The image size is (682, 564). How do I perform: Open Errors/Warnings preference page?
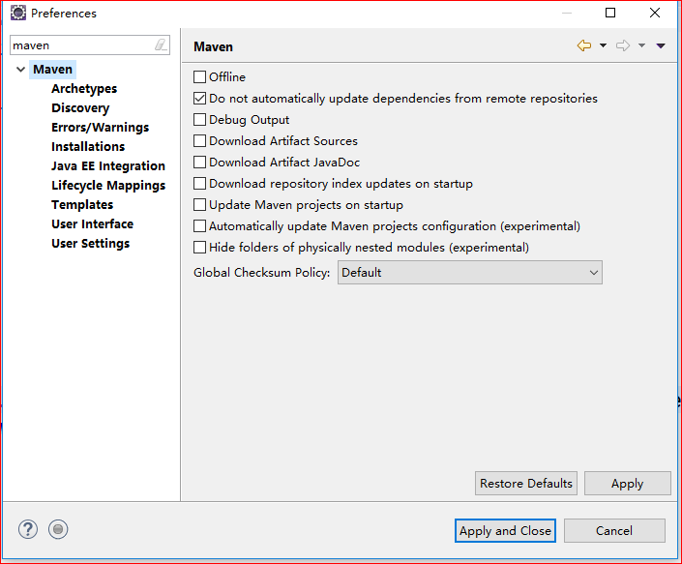pos(100,128)
